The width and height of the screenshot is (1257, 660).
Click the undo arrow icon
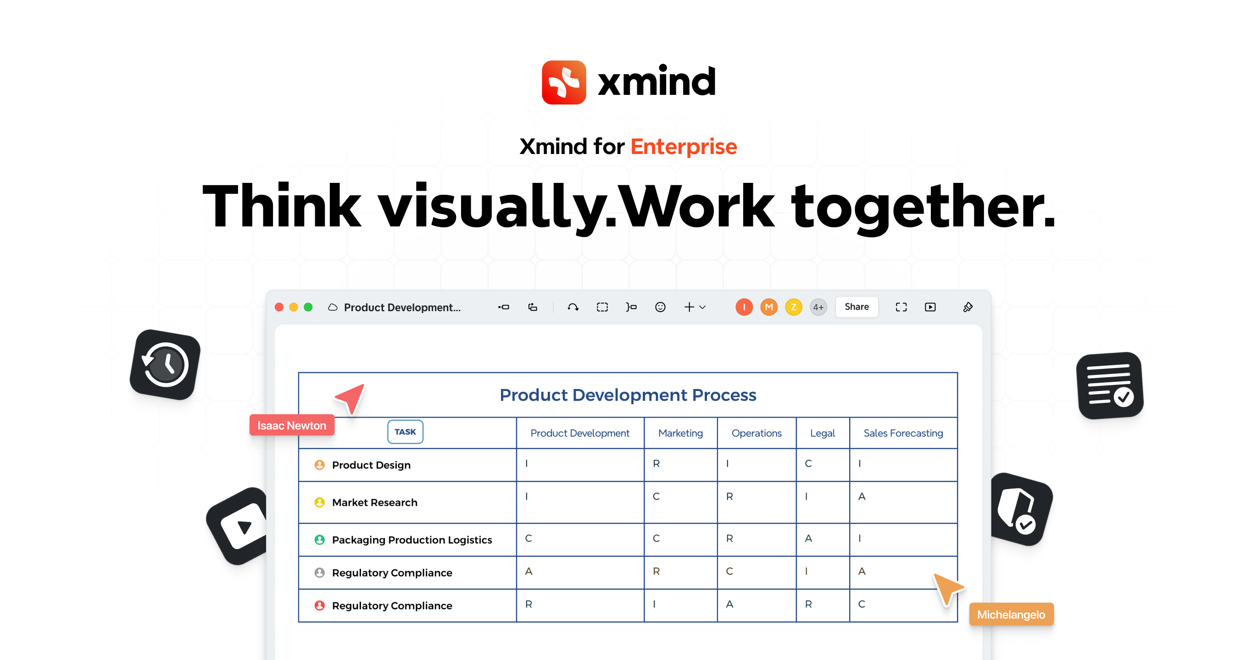[573, 307]
